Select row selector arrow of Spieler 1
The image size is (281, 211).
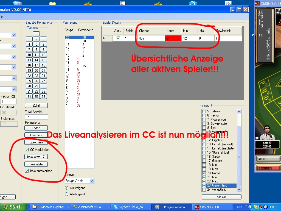pyautogui.click(x=107, y=38)
